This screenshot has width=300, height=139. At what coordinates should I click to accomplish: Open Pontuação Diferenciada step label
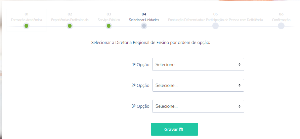coord(215,20)
